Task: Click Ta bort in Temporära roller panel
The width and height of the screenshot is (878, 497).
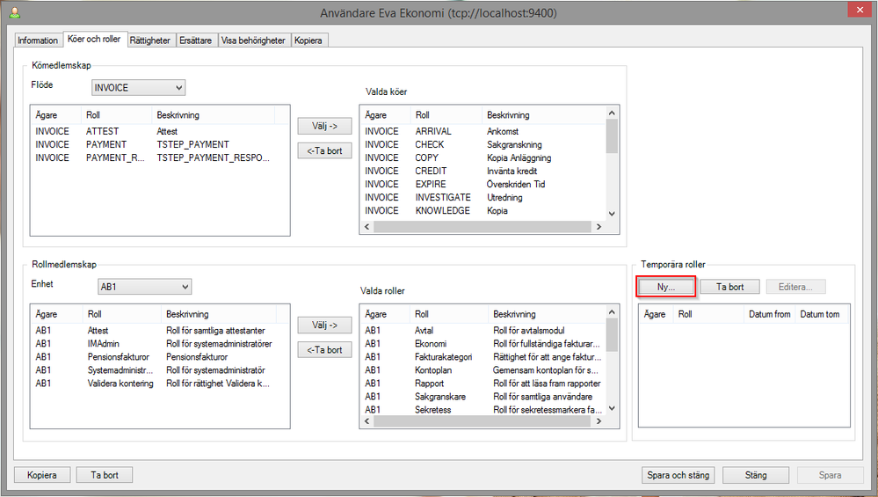Action: click(x=729, y=287)
